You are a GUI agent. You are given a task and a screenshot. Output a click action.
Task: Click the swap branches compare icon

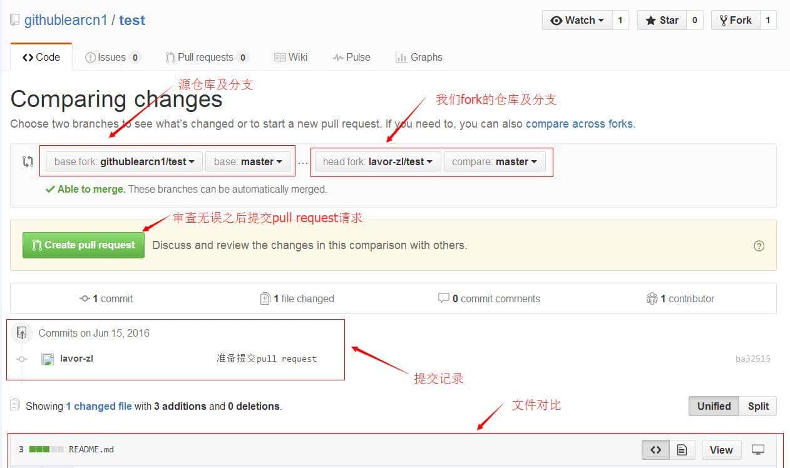(28, 161)
